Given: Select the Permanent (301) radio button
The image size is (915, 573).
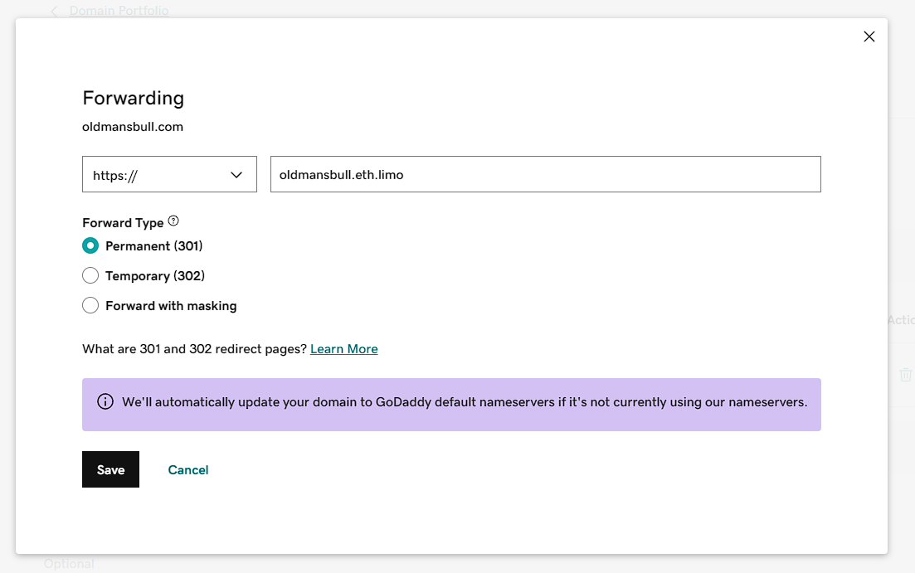Looking at the screenshot, I should 90,246.
